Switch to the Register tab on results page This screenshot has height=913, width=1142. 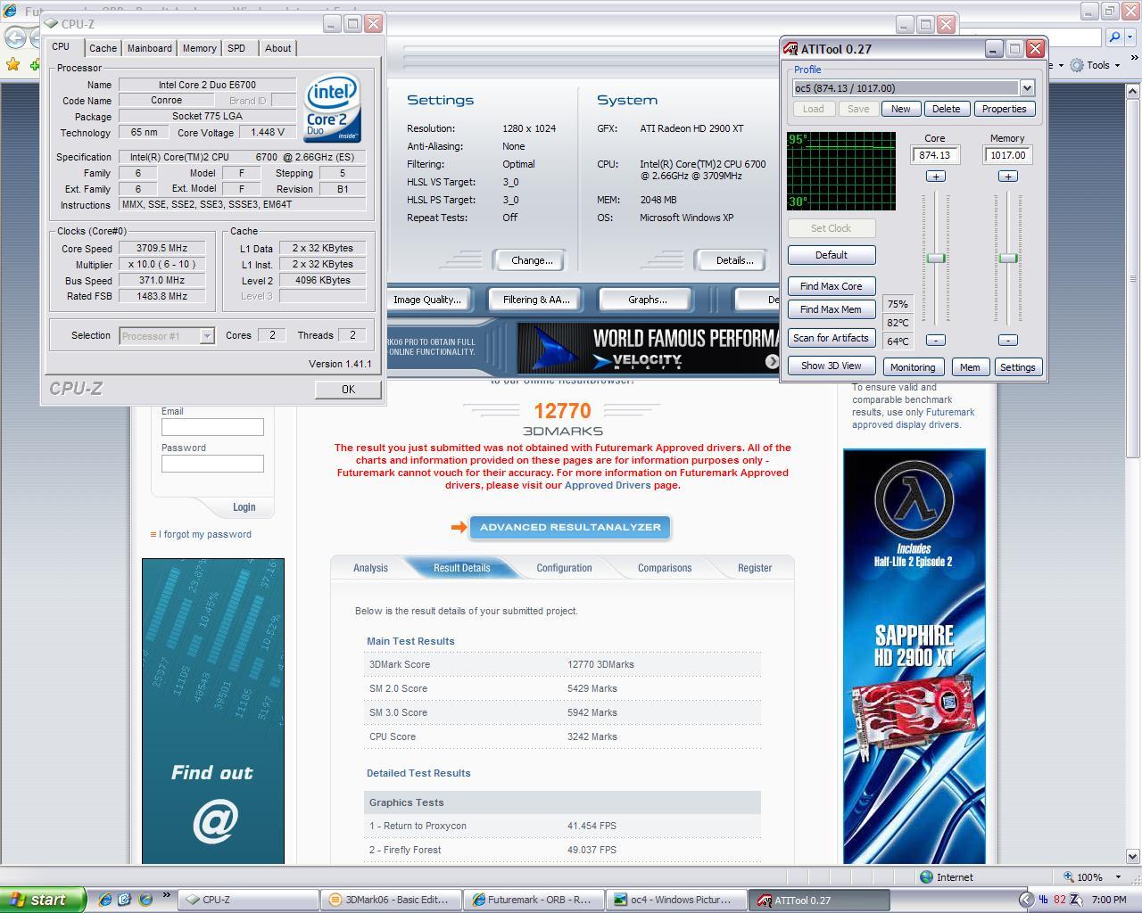click(755, 568)
